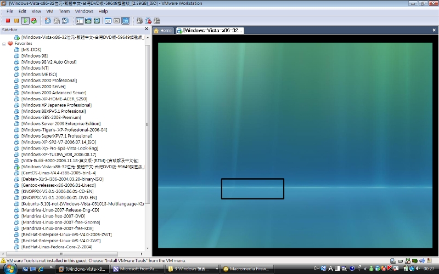Switch to the Home tab
This screenshot has width=439, height=274.
(163, 31)
